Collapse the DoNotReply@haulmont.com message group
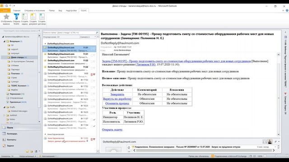Viewport: 289px width, 162px height. pos(45,44)
